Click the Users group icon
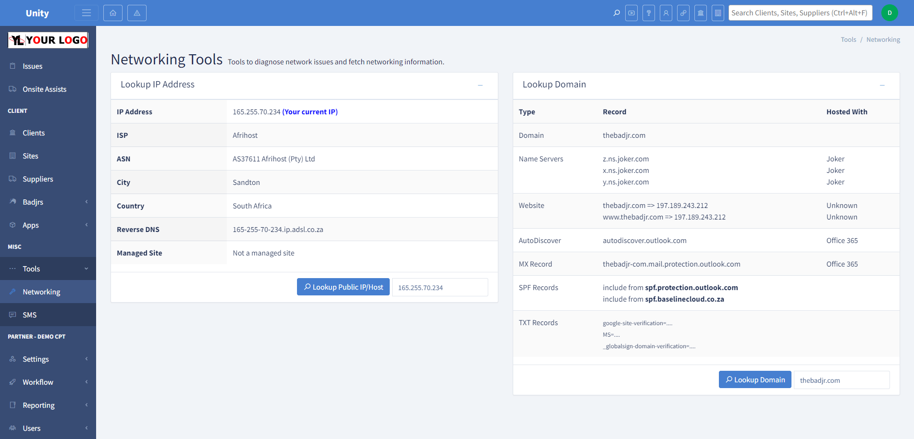Viewport: 914px width, 439px height. pyautogui.click(x=12, y=428)
